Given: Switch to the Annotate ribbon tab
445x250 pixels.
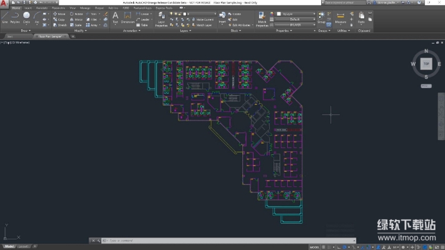Looking at the screenshot, I should pyautogui.click(x=42, y=8).
